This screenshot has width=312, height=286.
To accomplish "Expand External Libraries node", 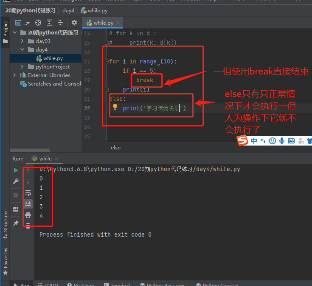I will pyautogui.click(x=14, y=75).
